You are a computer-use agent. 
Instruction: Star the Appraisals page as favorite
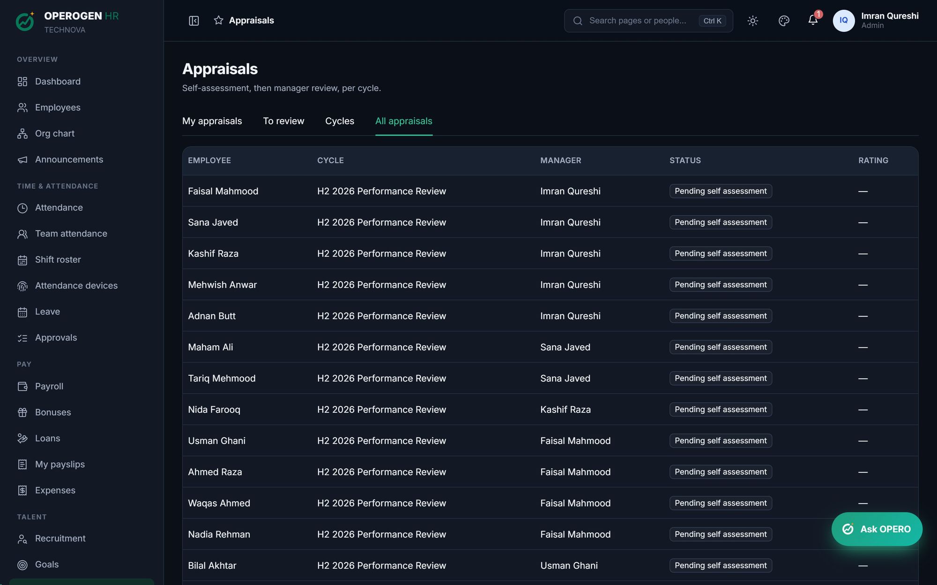[x=218, y=20]
